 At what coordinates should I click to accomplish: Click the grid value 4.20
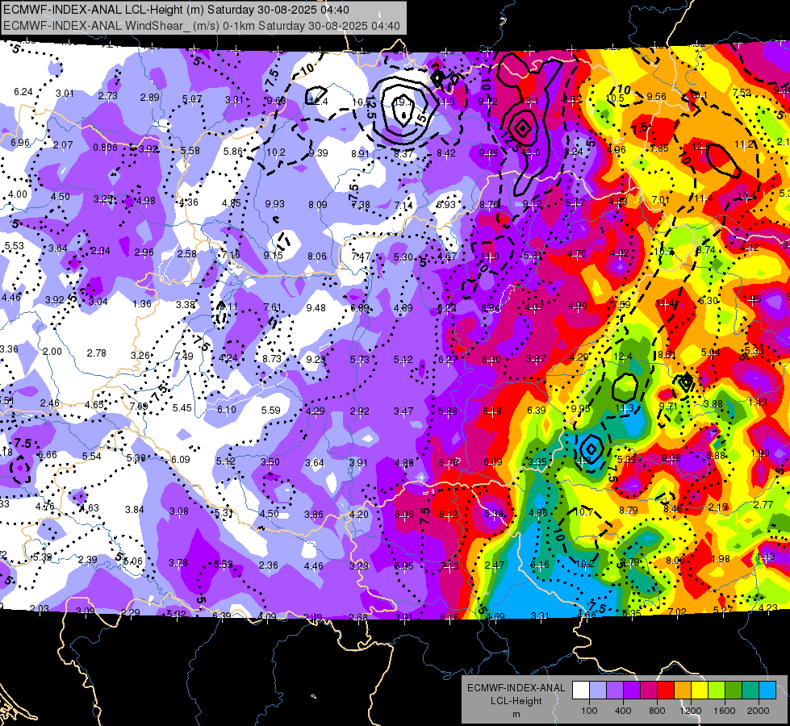[x=359, y=515]
